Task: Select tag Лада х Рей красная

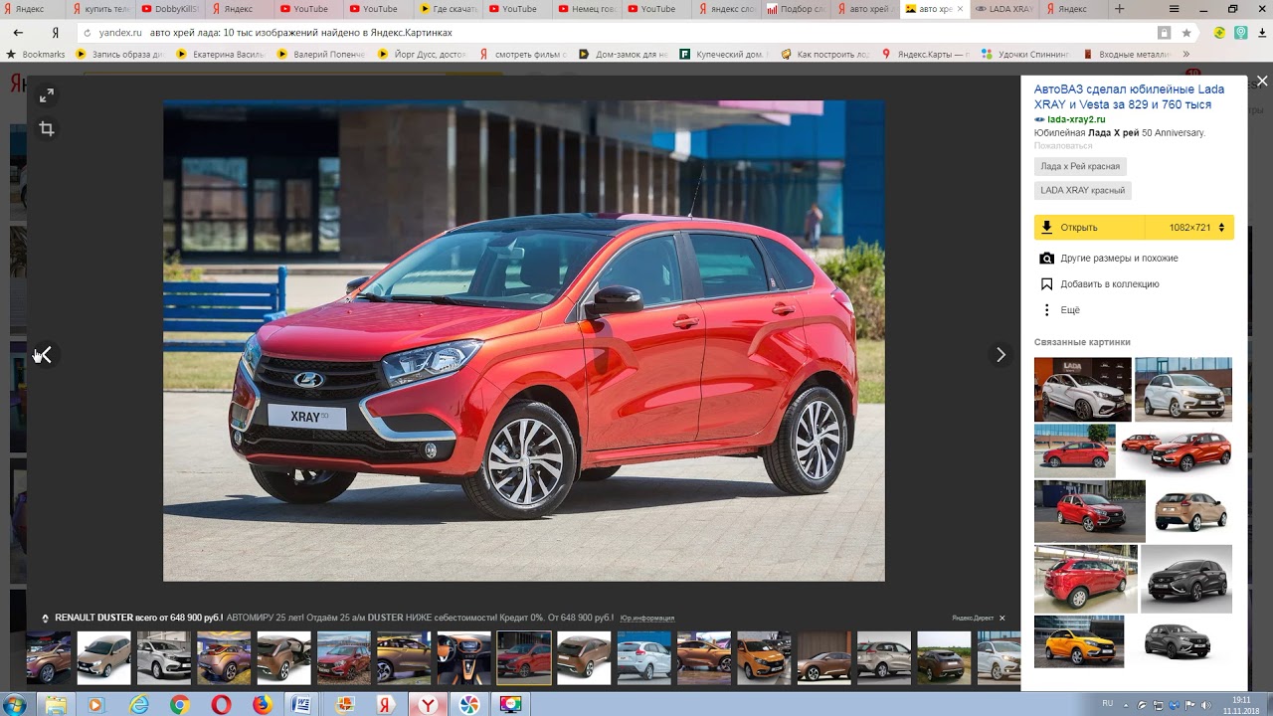Action: point(1080,167)
